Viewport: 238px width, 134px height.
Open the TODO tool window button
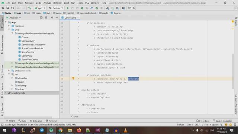click(x=10, y=121)
